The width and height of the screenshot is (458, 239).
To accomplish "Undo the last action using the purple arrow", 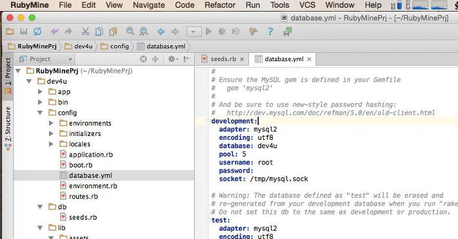I will pos(55,31).
